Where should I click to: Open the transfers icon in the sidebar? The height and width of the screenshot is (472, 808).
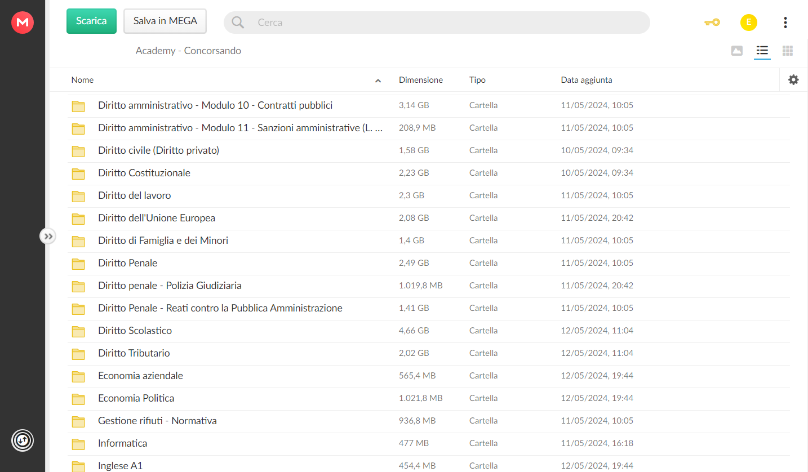pyautogui.click(x=23, y=440)
